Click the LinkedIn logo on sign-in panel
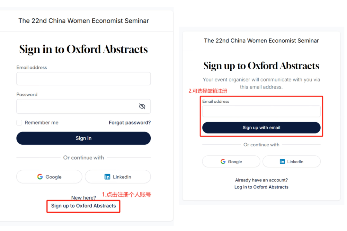Image resolution: width=347 pixels, height=231 pixels. (107, 177)
